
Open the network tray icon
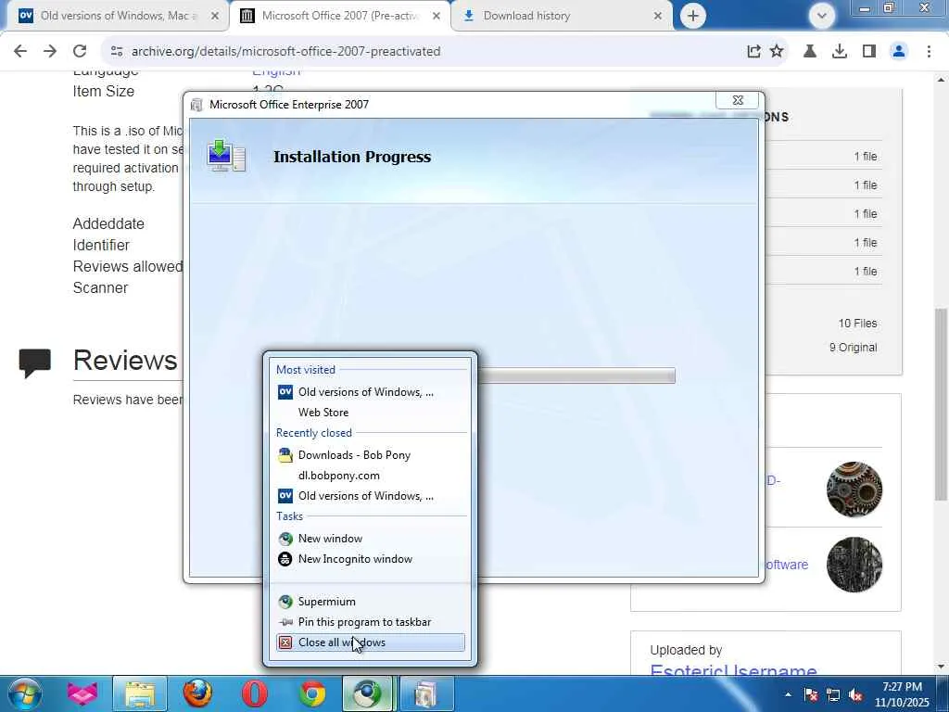pos(833,694)
